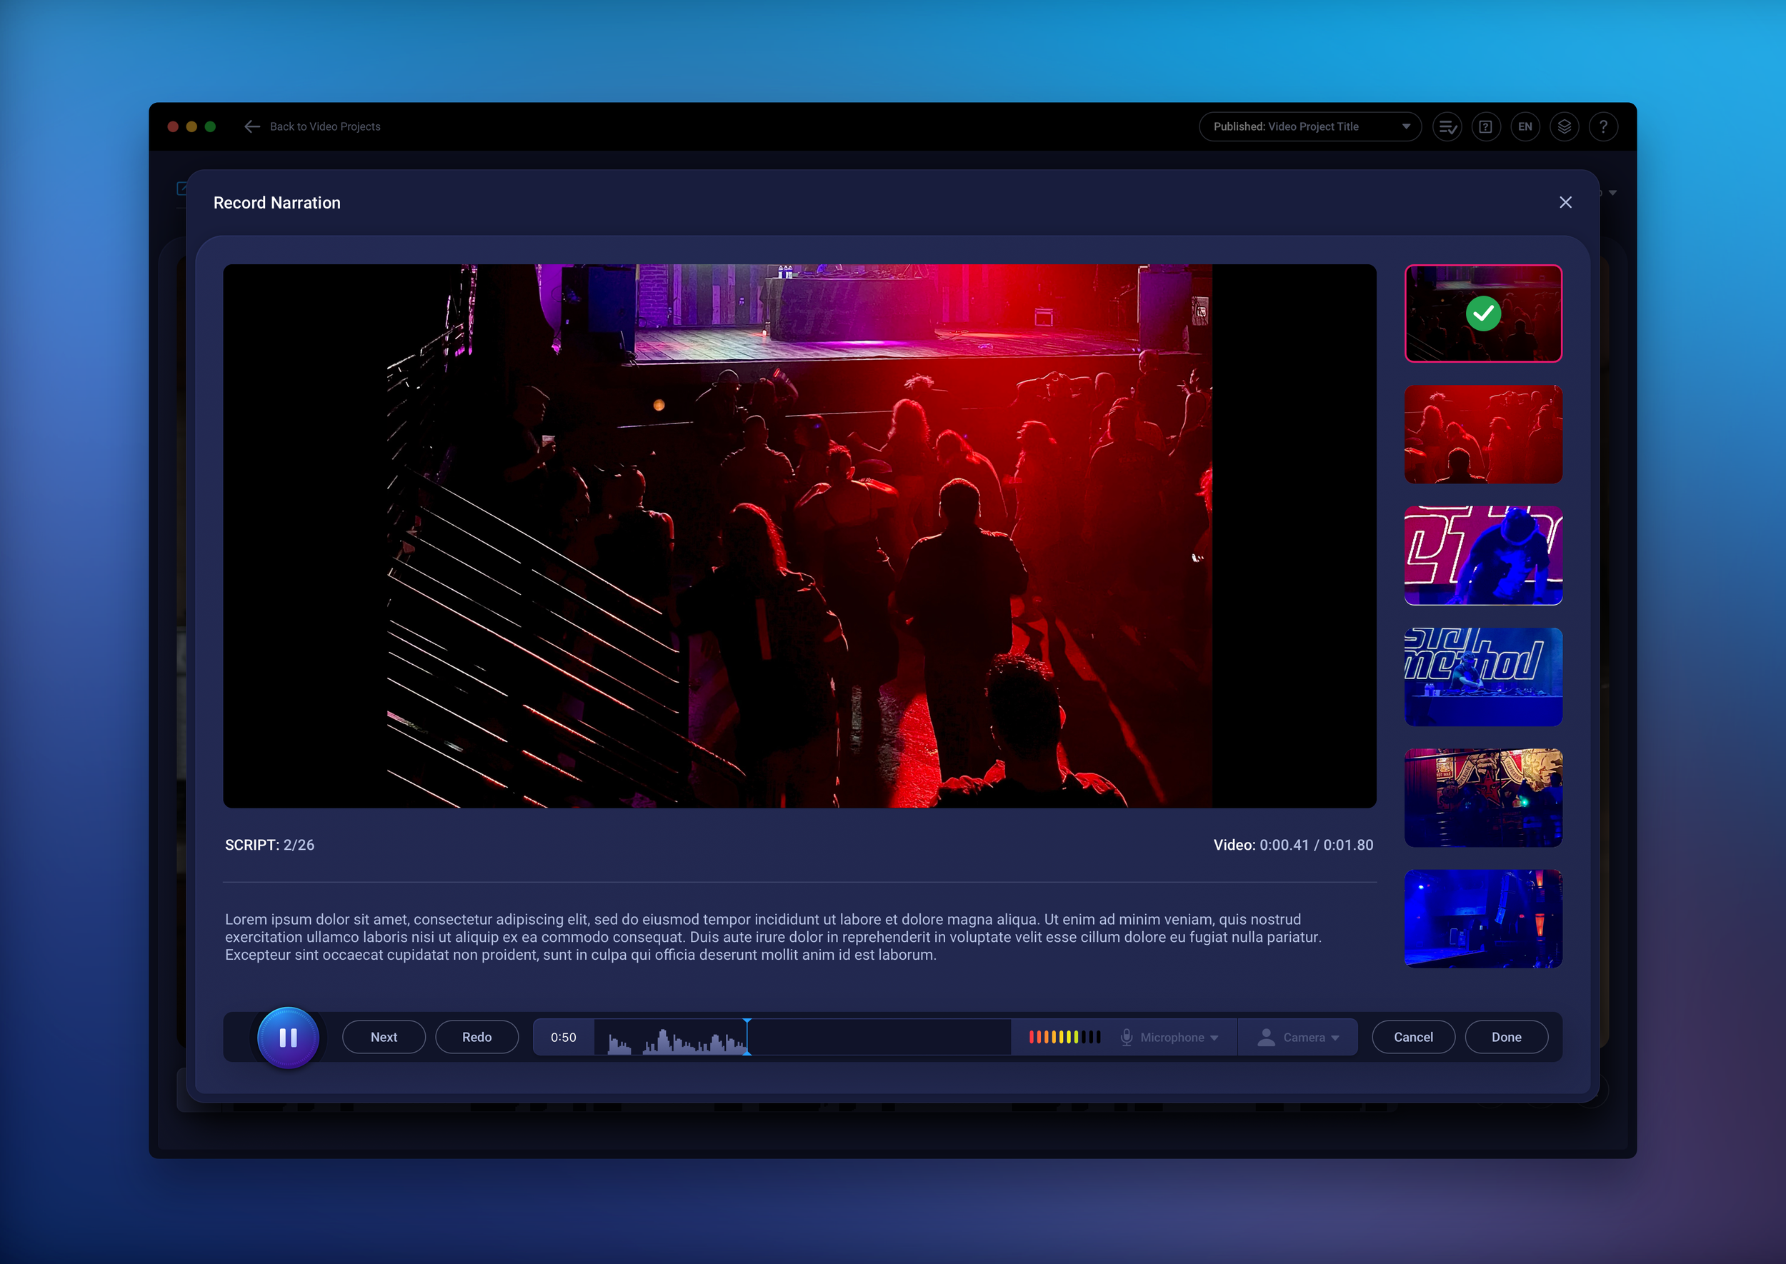Image resolution: width=1786 pixels, height=1264 pixels.
Task: Open the Camera source dropdown
Action: (x=1312, y=1038)
